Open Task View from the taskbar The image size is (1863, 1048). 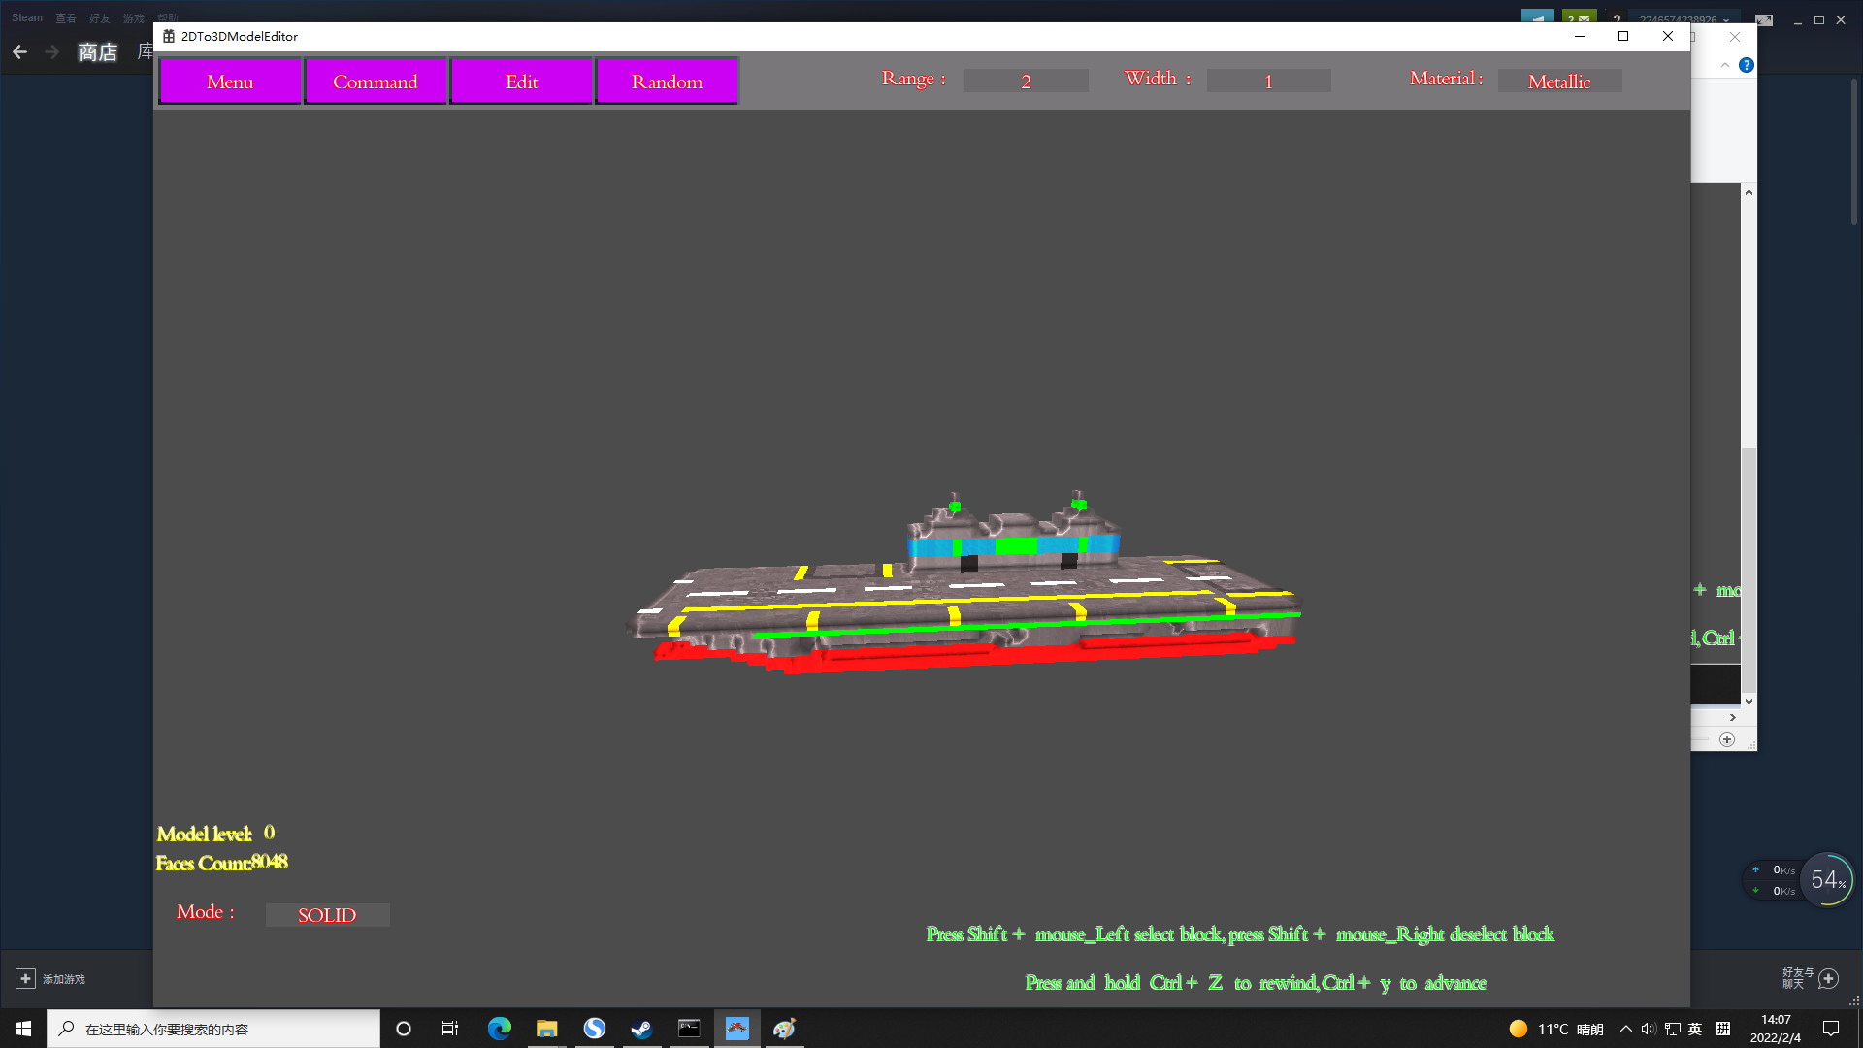(449, 1028)
